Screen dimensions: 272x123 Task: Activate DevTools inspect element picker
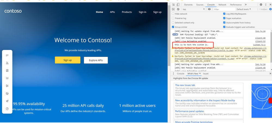(173, 5)
